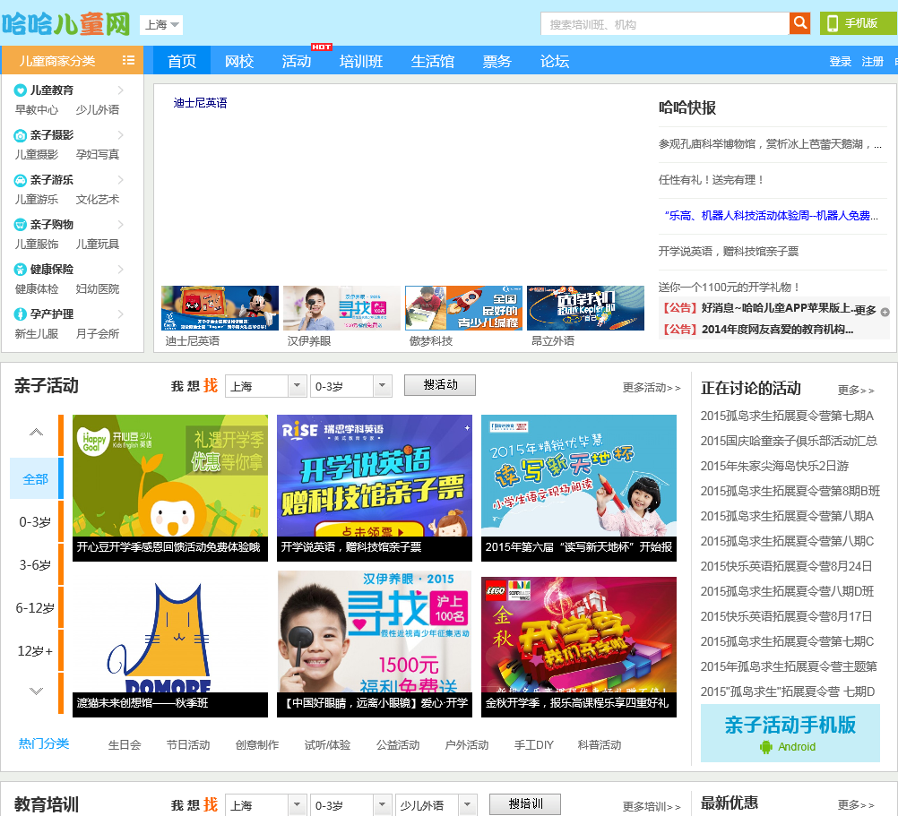Expand the 亲子摄影 category arrow
Viewport: 898px width, 816px height.
point(120,134)
